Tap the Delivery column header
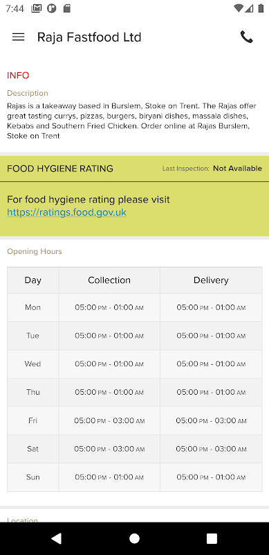 211,280
